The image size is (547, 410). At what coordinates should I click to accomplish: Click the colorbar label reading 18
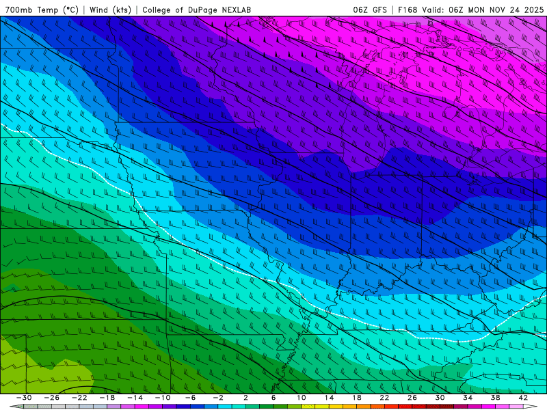point(357,398)
